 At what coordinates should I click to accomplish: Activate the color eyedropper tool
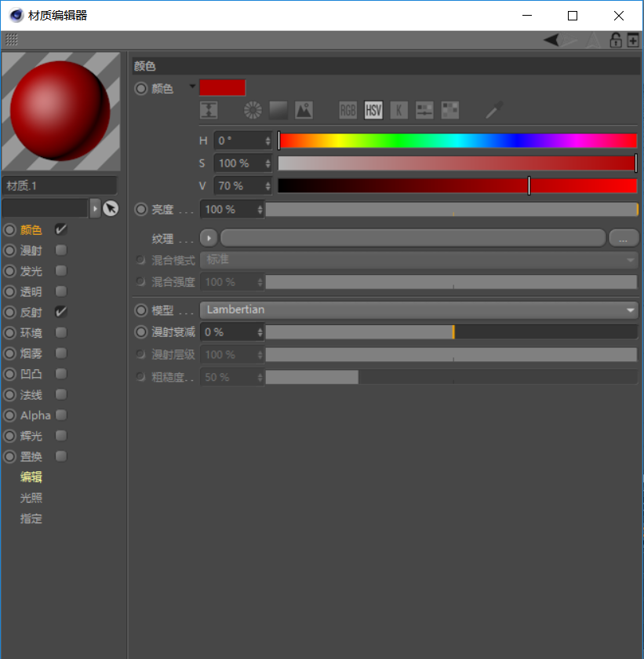click(x=493, y=110)
